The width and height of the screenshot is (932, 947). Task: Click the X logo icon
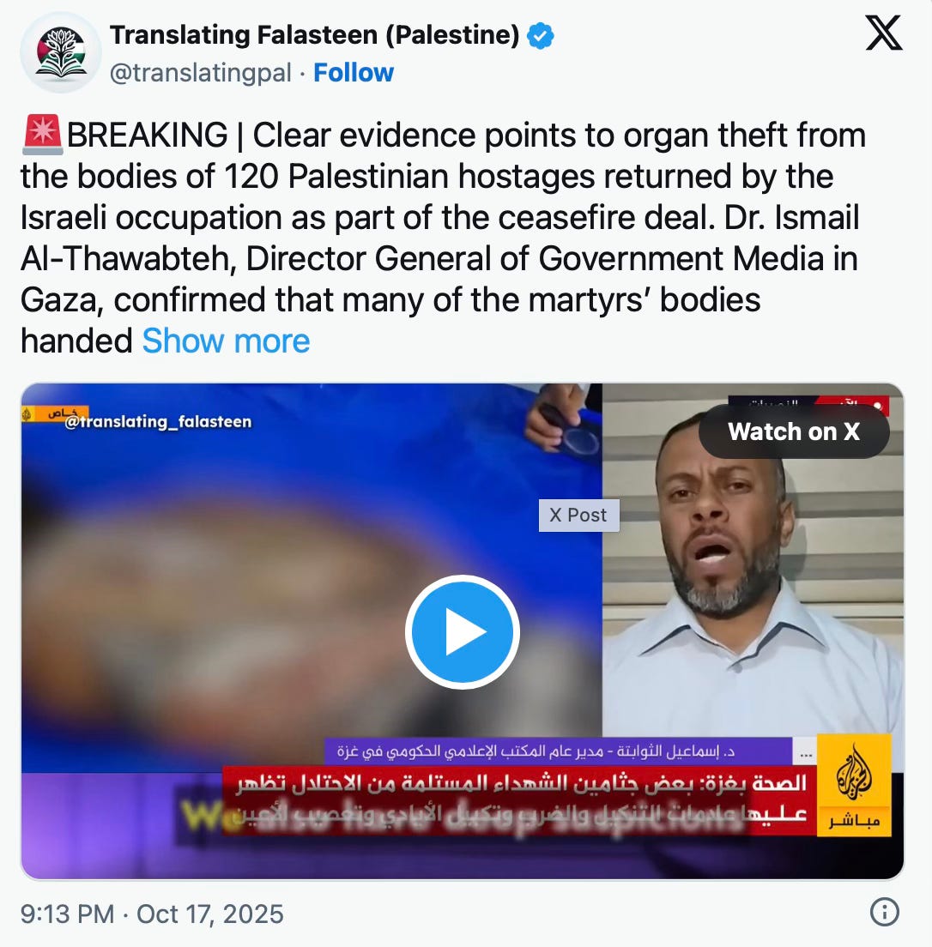(x=884, y=33)
